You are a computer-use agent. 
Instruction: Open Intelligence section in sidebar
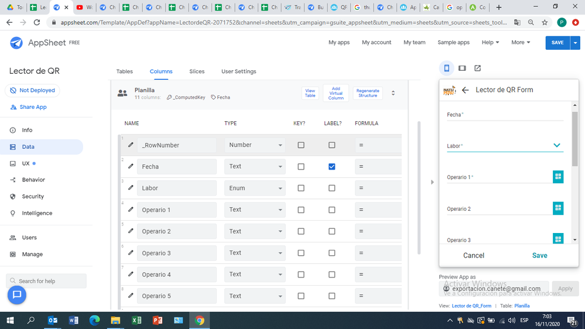tap(37, 213)
